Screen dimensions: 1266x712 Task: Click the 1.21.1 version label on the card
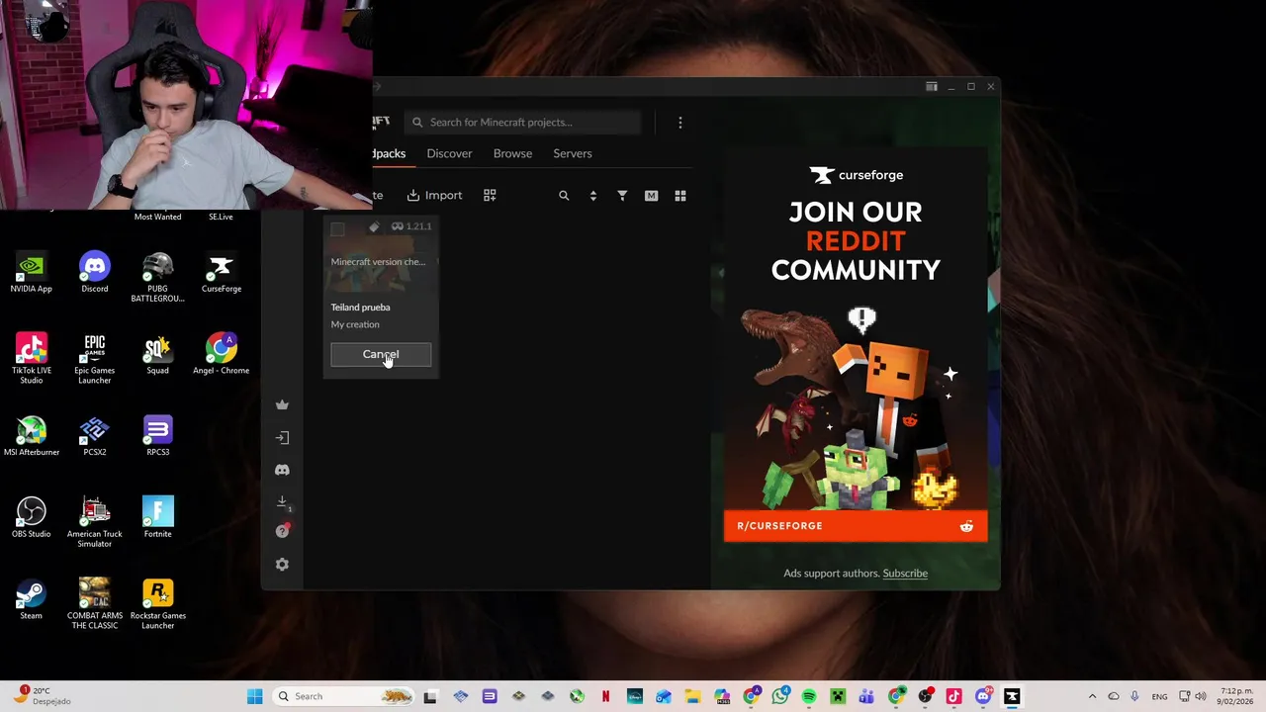tap(411, 226)
